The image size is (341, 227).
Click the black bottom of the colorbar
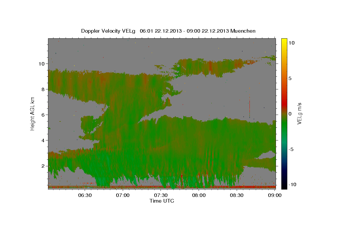[284, 186]
